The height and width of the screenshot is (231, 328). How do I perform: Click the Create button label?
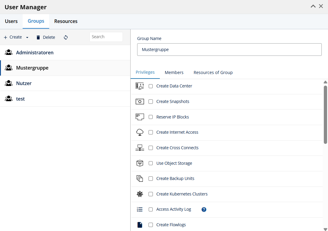[16, 37]
